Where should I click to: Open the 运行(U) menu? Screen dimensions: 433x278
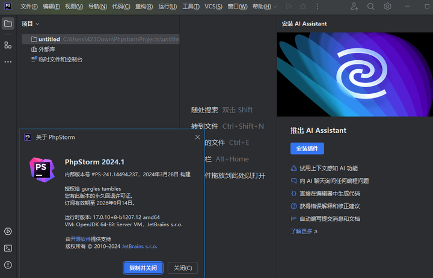pyautogui.click(x=168, y=7)
